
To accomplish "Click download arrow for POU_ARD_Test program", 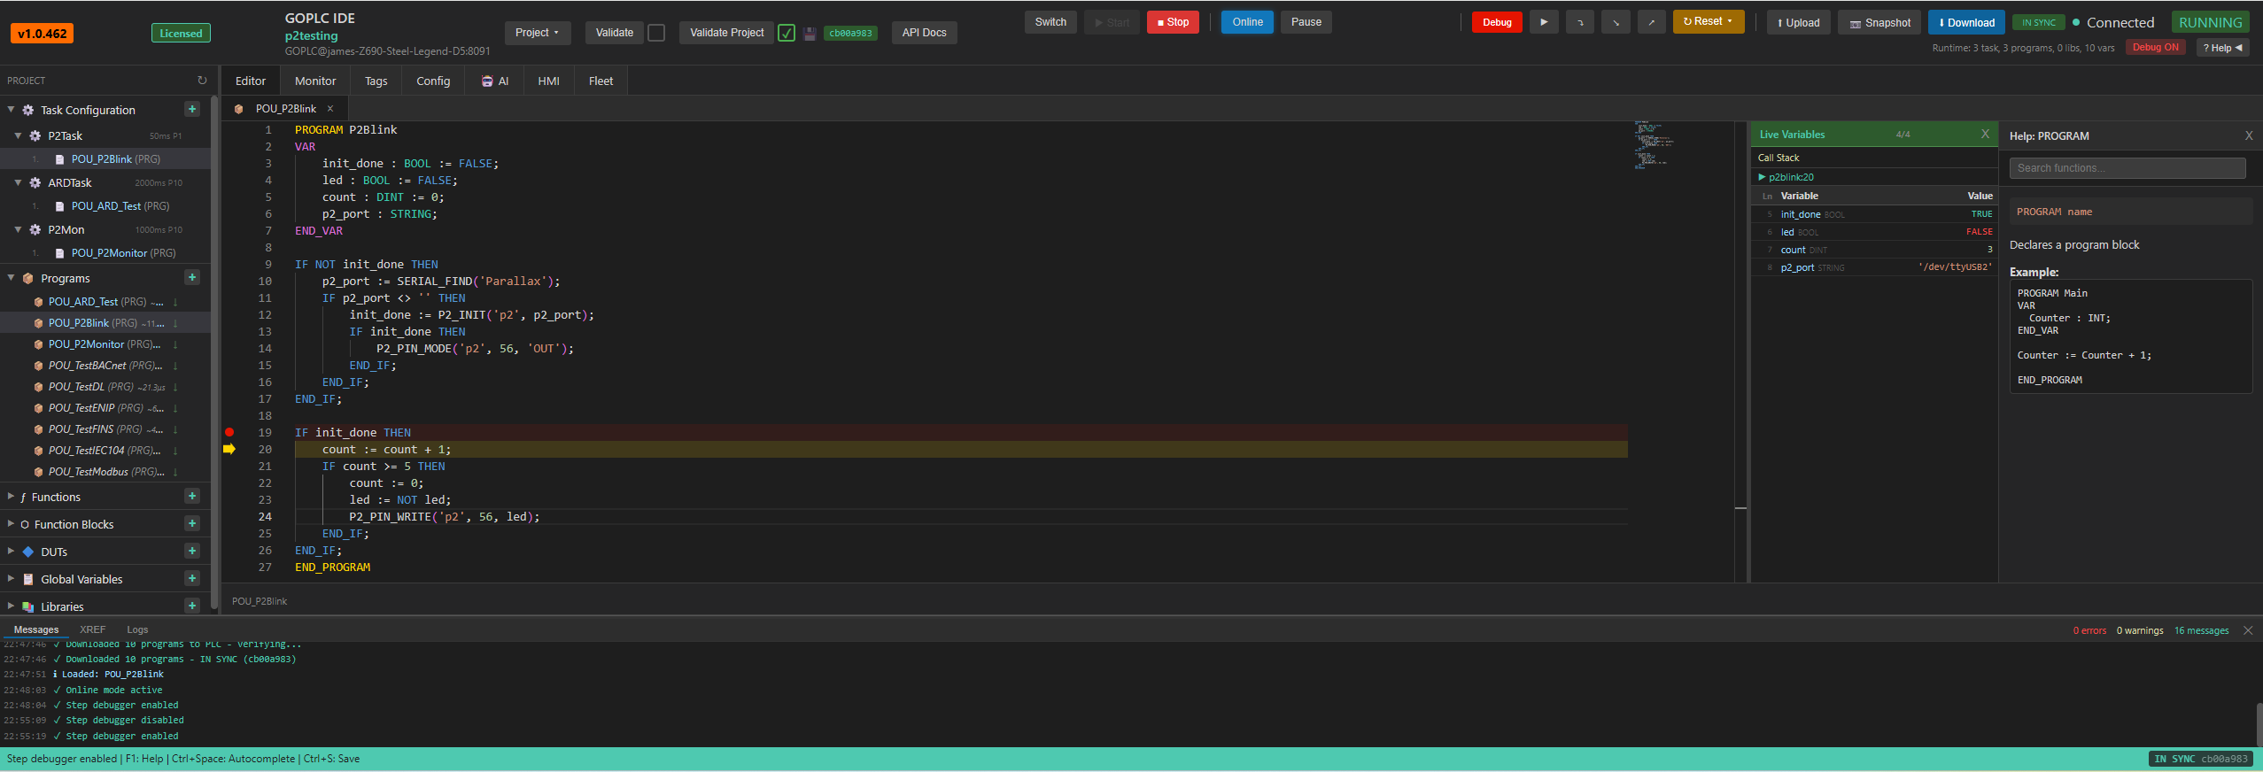I will [x=175, y=302].
